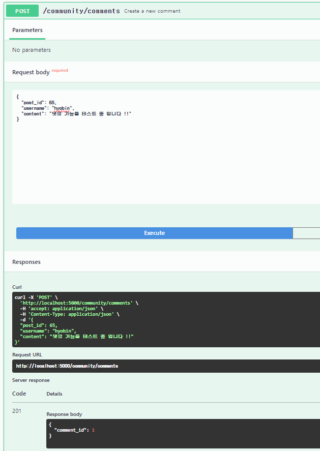Click the 'Server response' label
This screenshot has height=451, width=320.
point(31,380)
